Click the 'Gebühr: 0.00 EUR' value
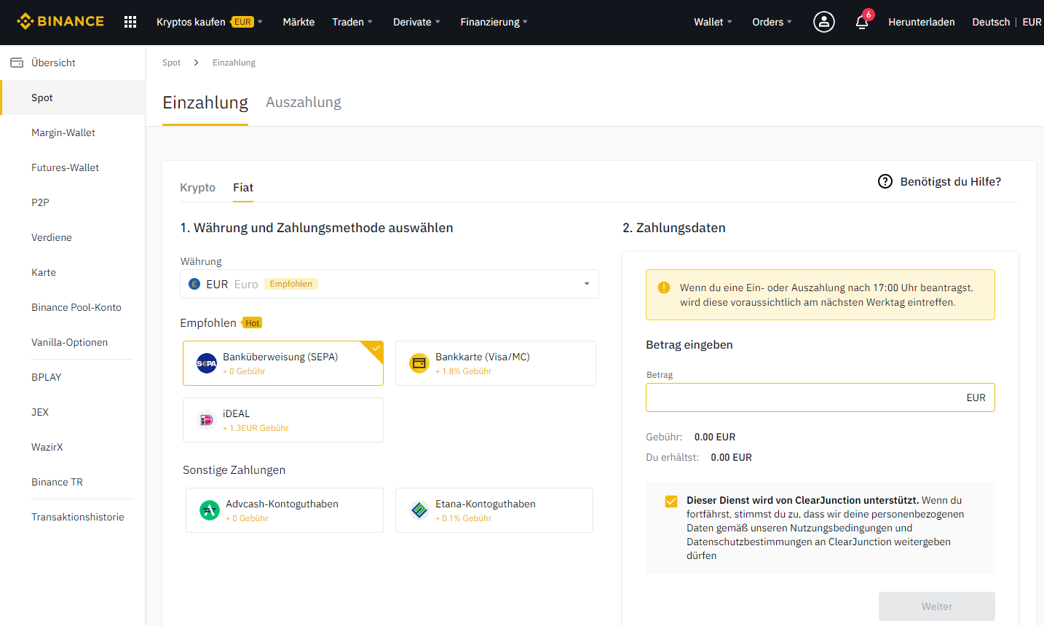This screenshot has height=626, width=1044. point(715,437)
